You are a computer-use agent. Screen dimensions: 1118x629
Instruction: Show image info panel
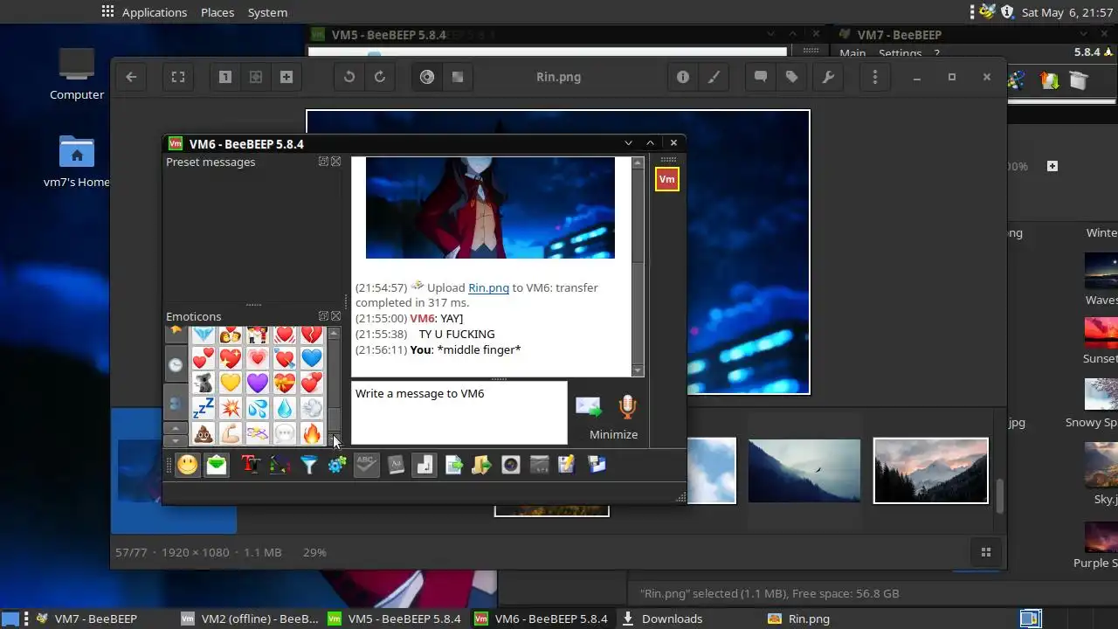pos(683,77)
